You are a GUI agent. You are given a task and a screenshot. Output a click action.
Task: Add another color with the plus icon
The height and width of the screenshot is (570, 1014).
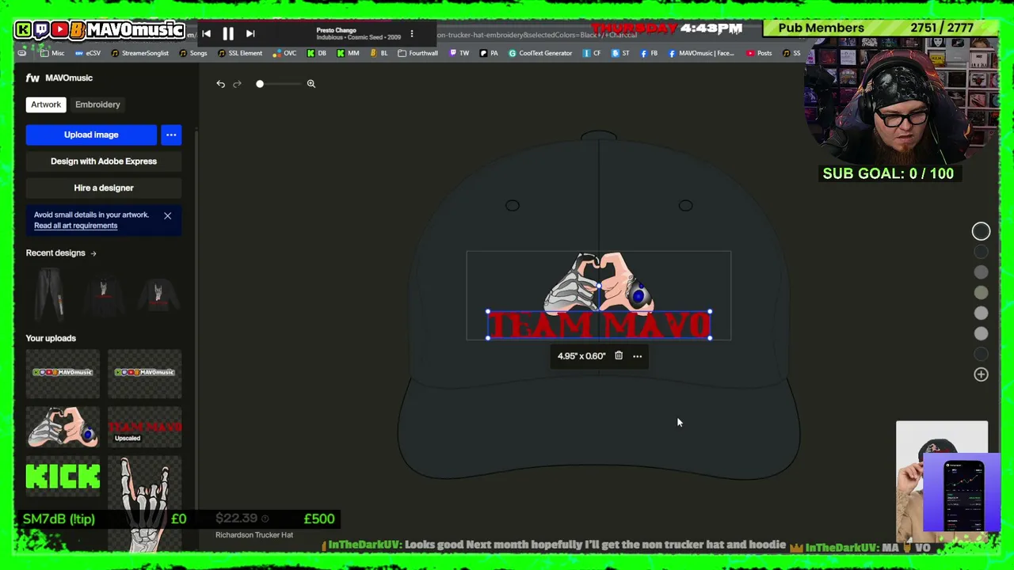point(981,374)
